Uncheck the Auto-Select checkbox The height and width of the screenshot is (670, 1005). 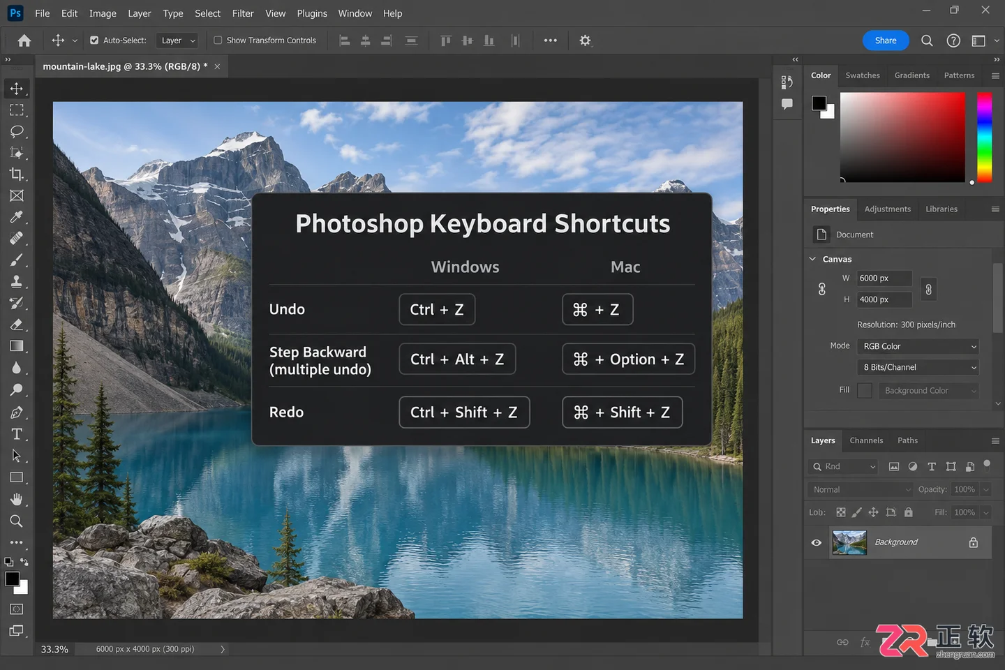coord(94,40)
